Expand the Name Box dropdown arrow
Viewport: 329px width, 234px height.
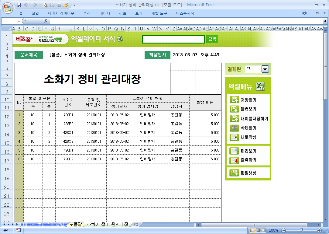click(x=19, y=21)
